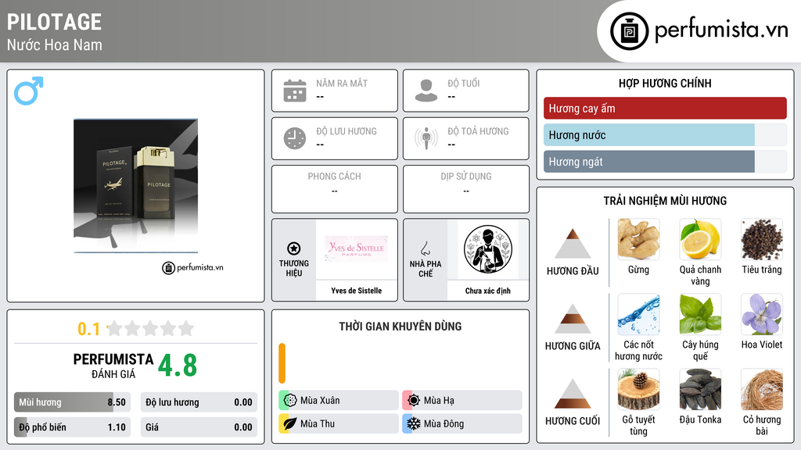Screen dimensions: 801x450
Task: Click the Nước Hoa Nam subtitle
Action: tap(54, 45)
